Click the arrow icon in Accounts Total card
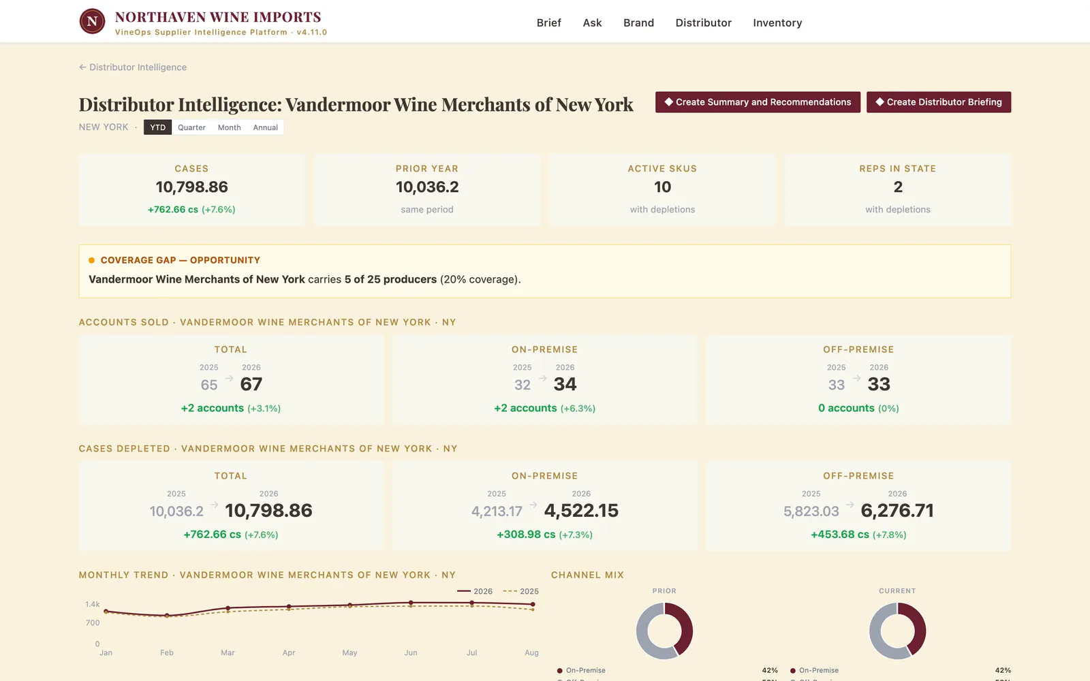 (230, 378)
